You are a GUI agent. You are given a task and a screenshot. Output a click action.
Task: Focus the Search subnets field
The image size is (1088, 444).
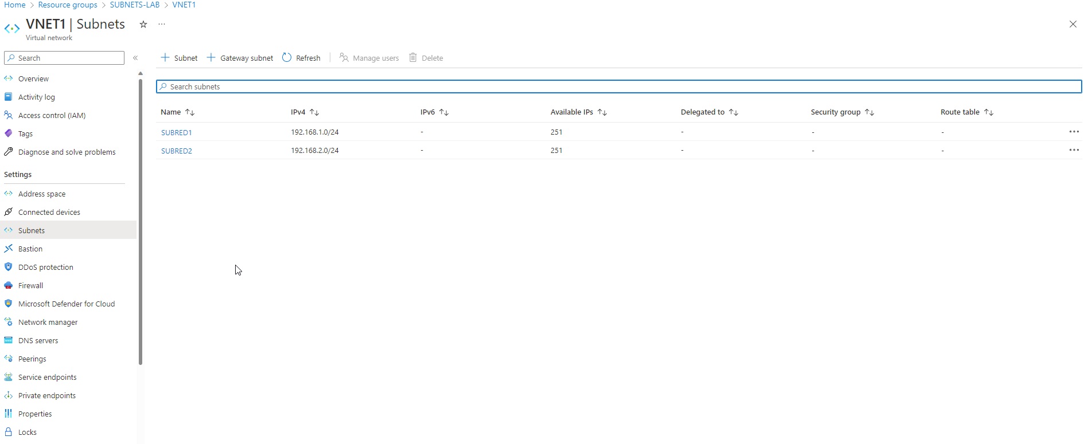(619, 87)
